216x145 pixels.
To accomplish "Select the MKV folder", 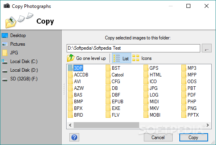I will point(151,108).
